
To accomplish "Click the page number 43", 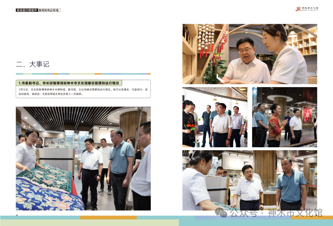I will click(17, 215).
